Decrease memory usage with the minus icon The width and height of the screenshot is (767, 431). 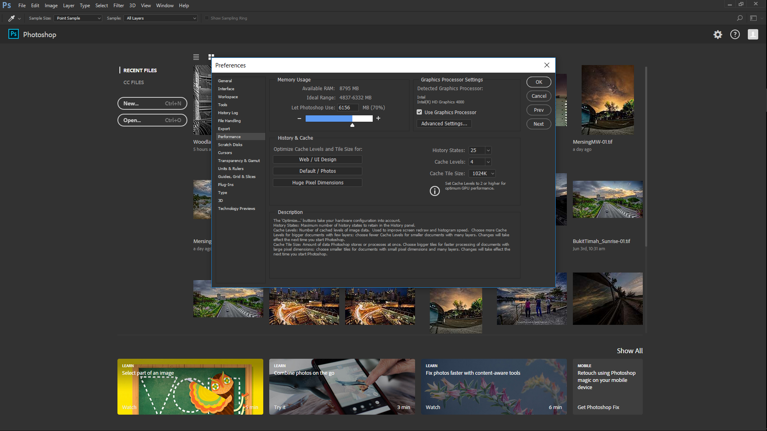299,119
